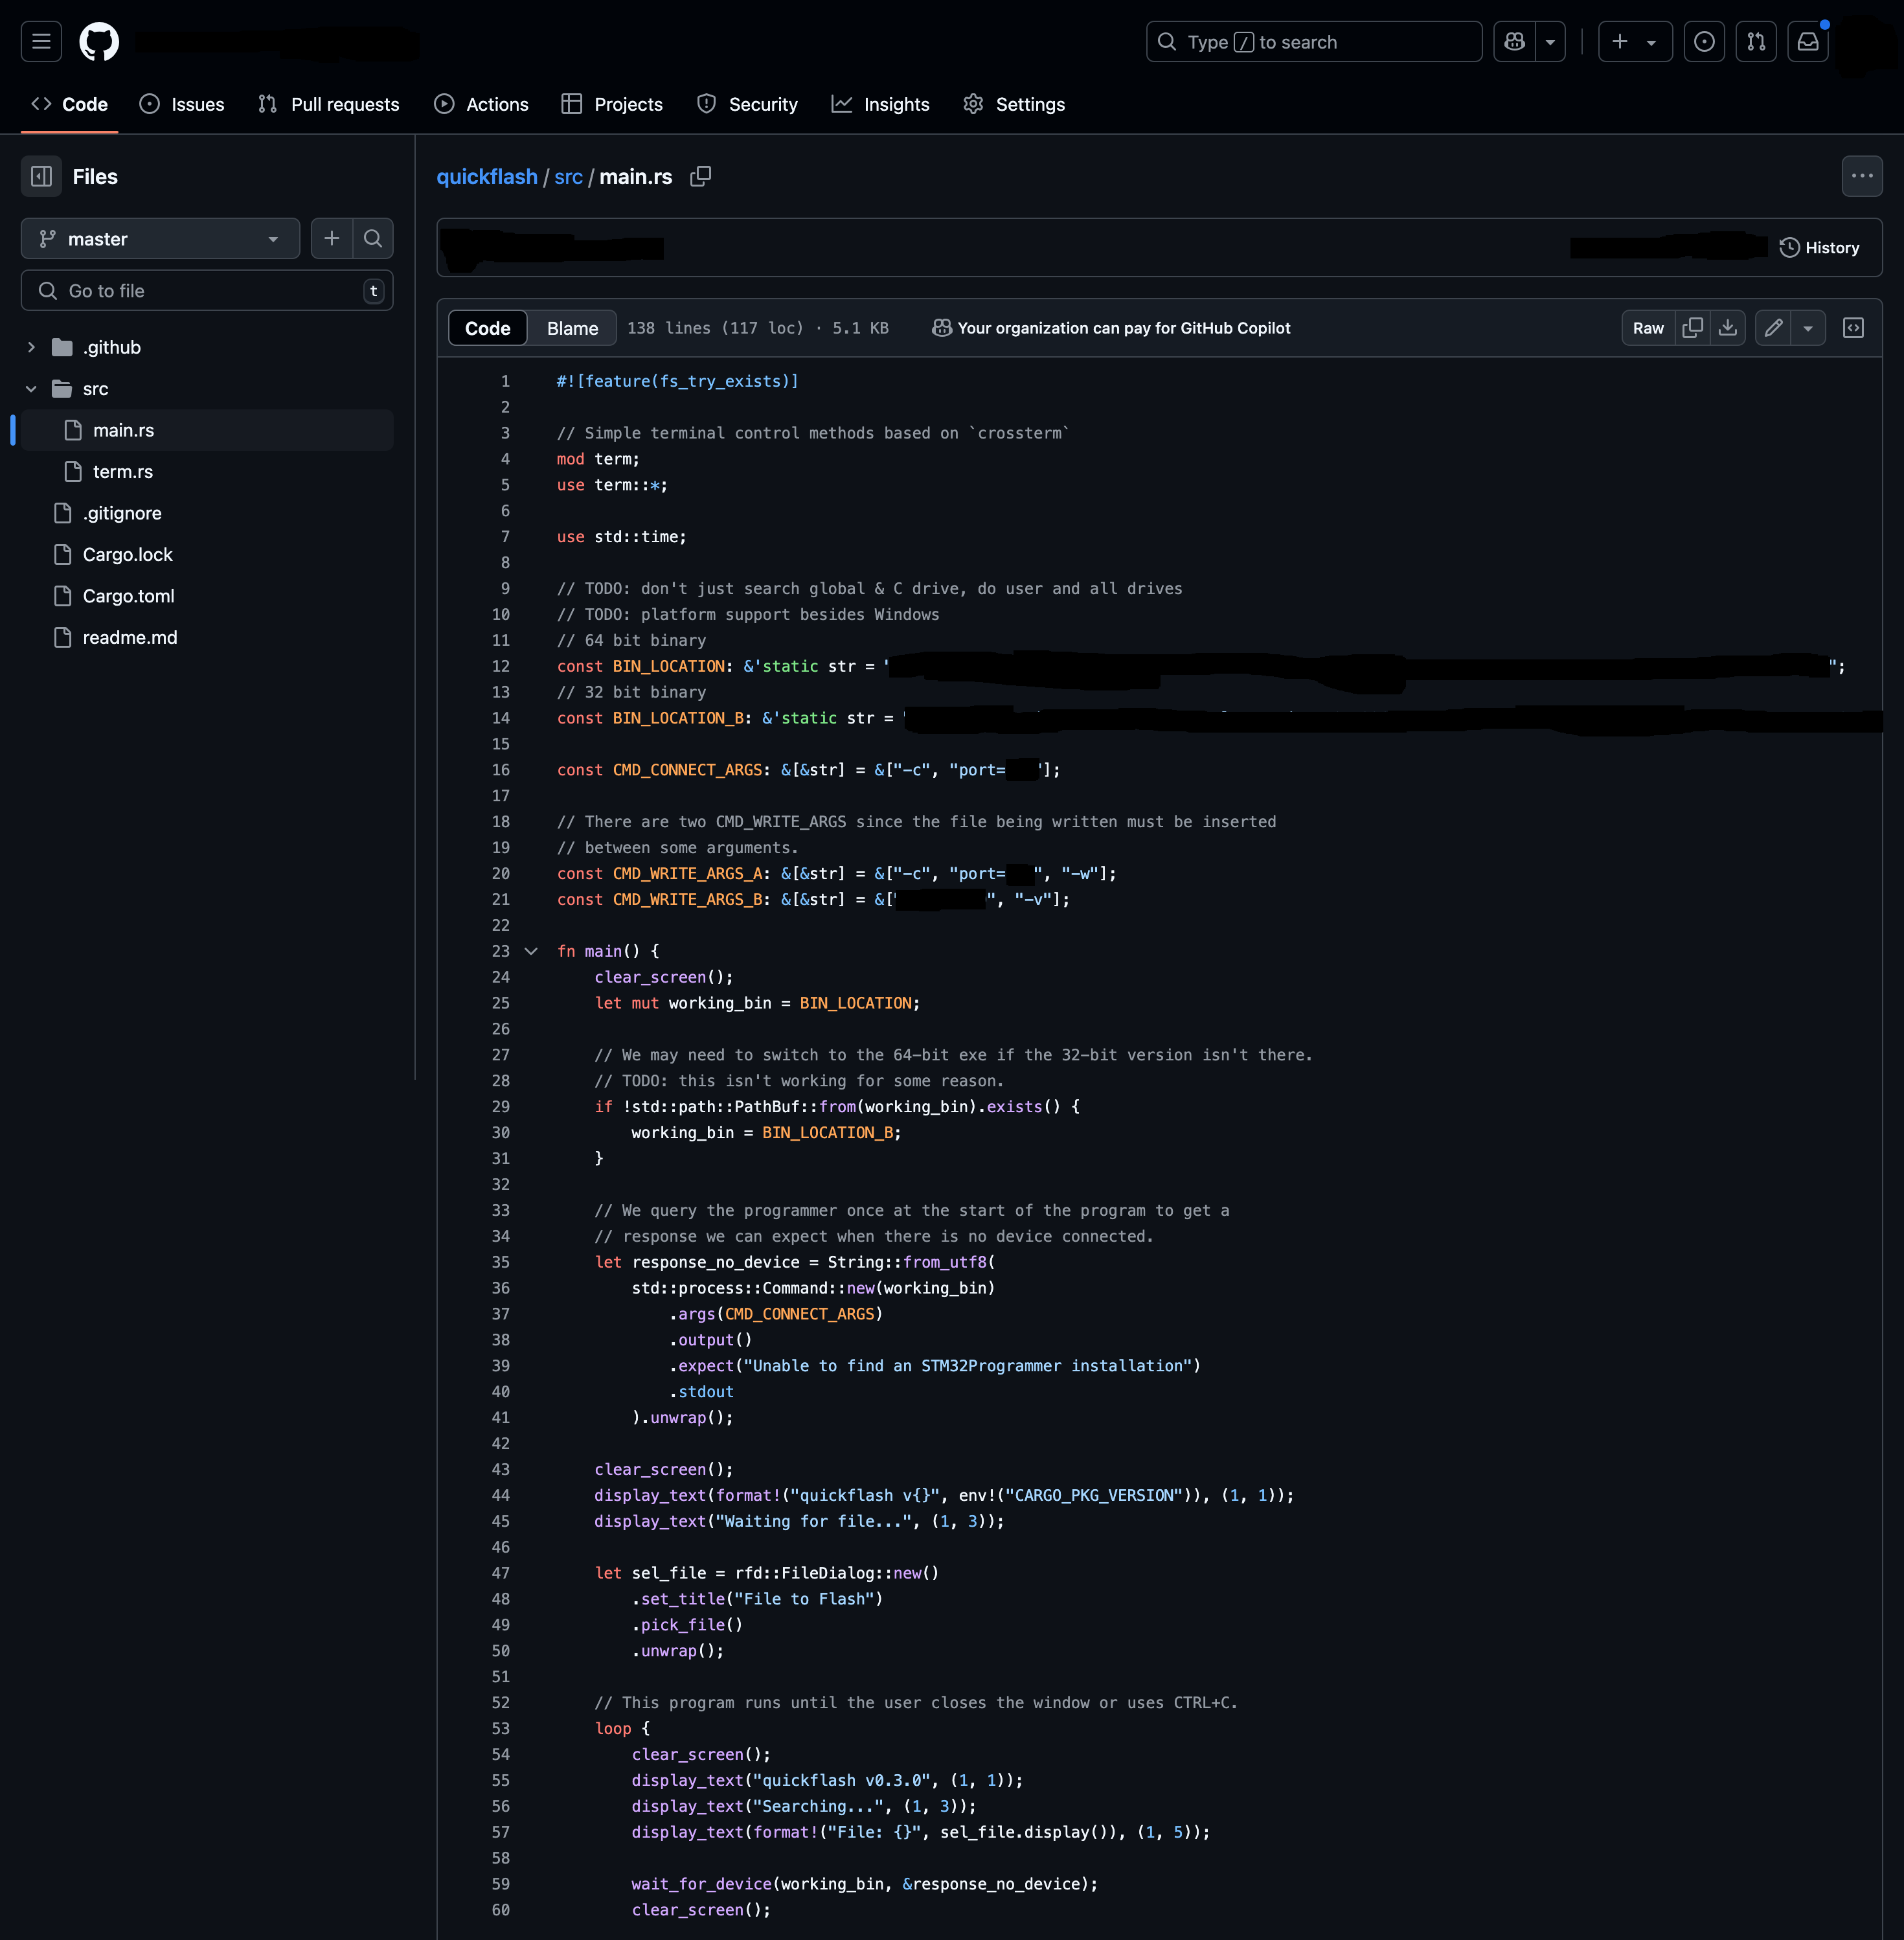
Task: Open the .gitignore file
Action: (x=207, y=513)
